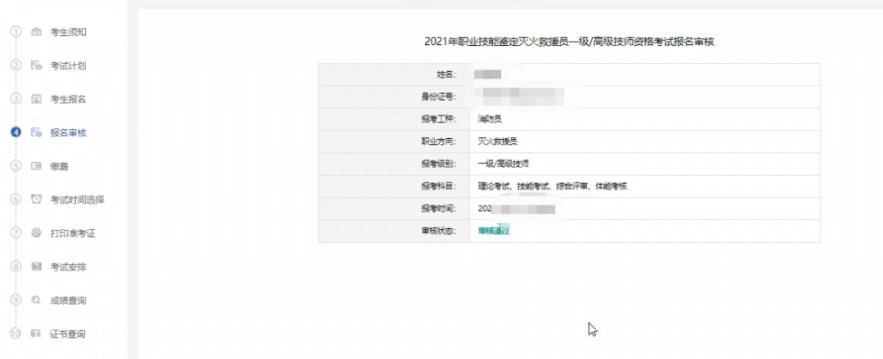Select the 报名审核 menu item

[x=68, y=133]
